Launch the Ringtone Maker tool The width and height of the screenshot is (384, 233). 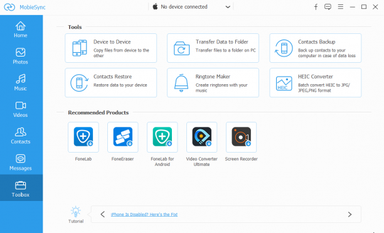(213, 82)
